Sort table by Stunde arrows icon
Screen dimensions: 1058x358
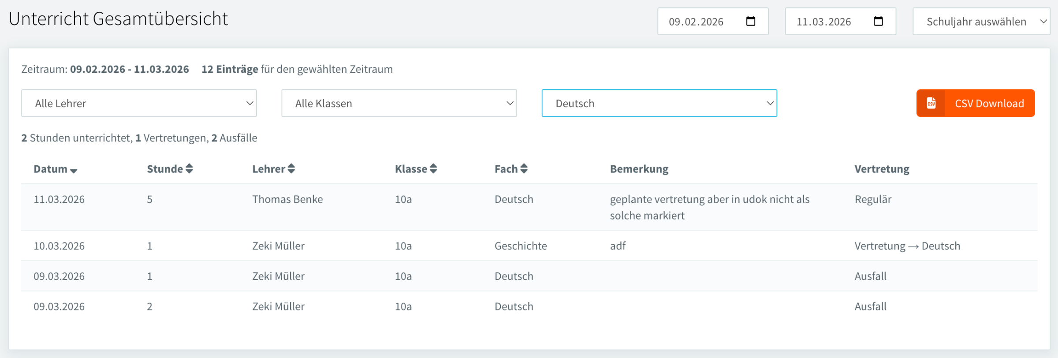(189, 169)
